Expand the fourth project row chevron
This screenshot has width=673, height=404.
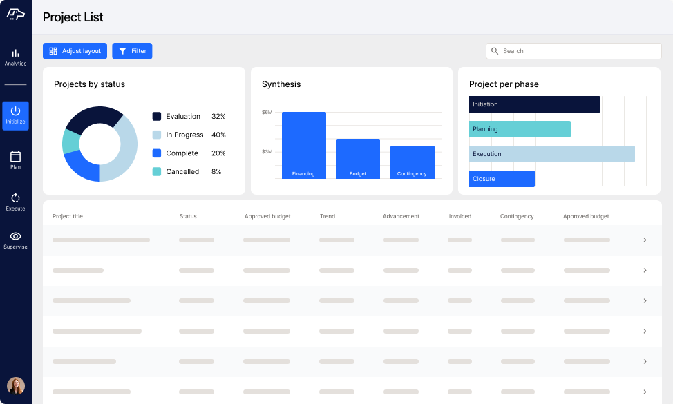tap(645, 331)
